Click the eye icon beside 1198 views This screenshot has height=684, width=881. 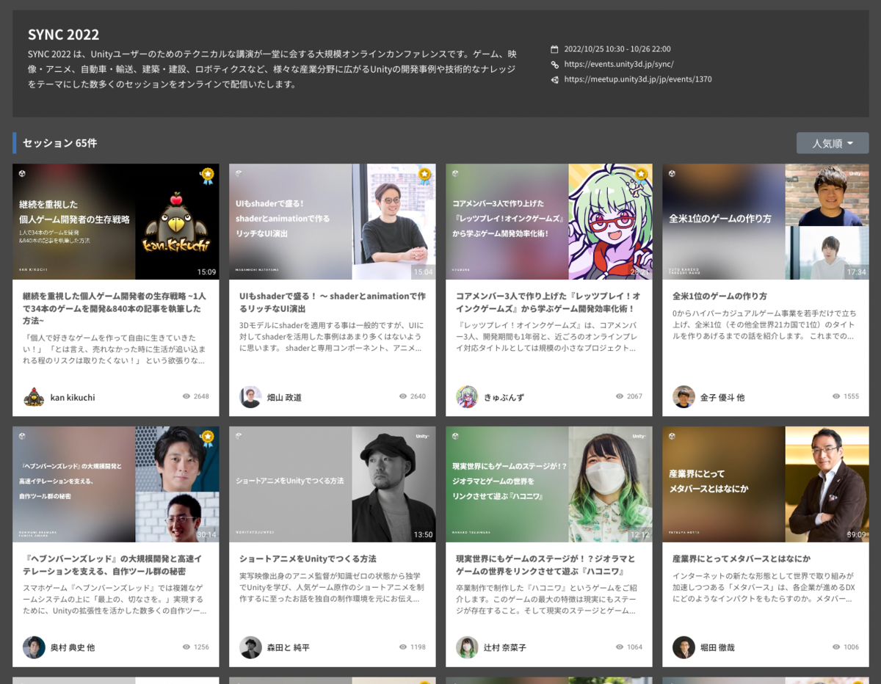click(x=403, y=647)
